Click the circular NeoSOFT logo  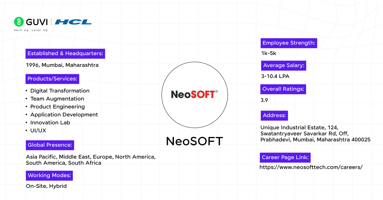coord(194,94)
